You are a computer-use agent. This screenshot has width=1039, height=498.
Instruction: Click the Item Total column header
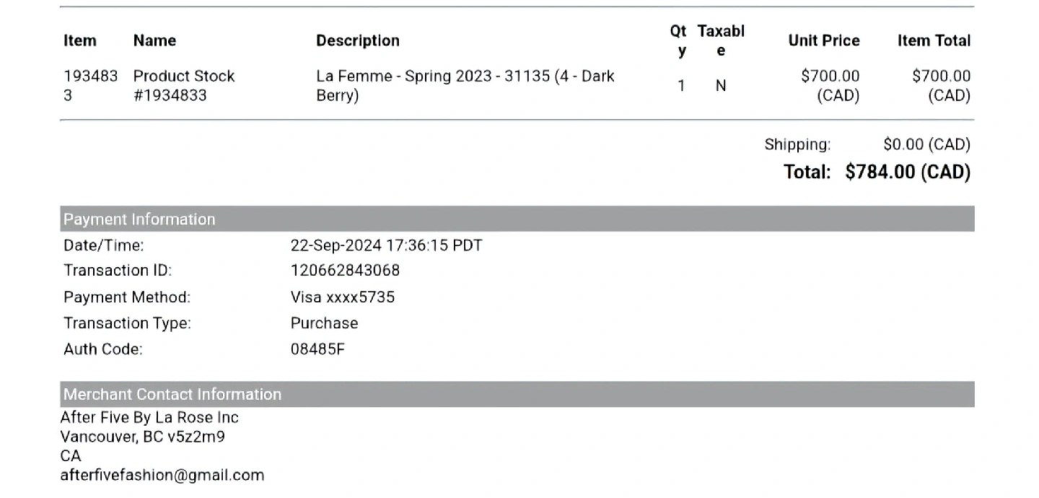click(934, 41)
